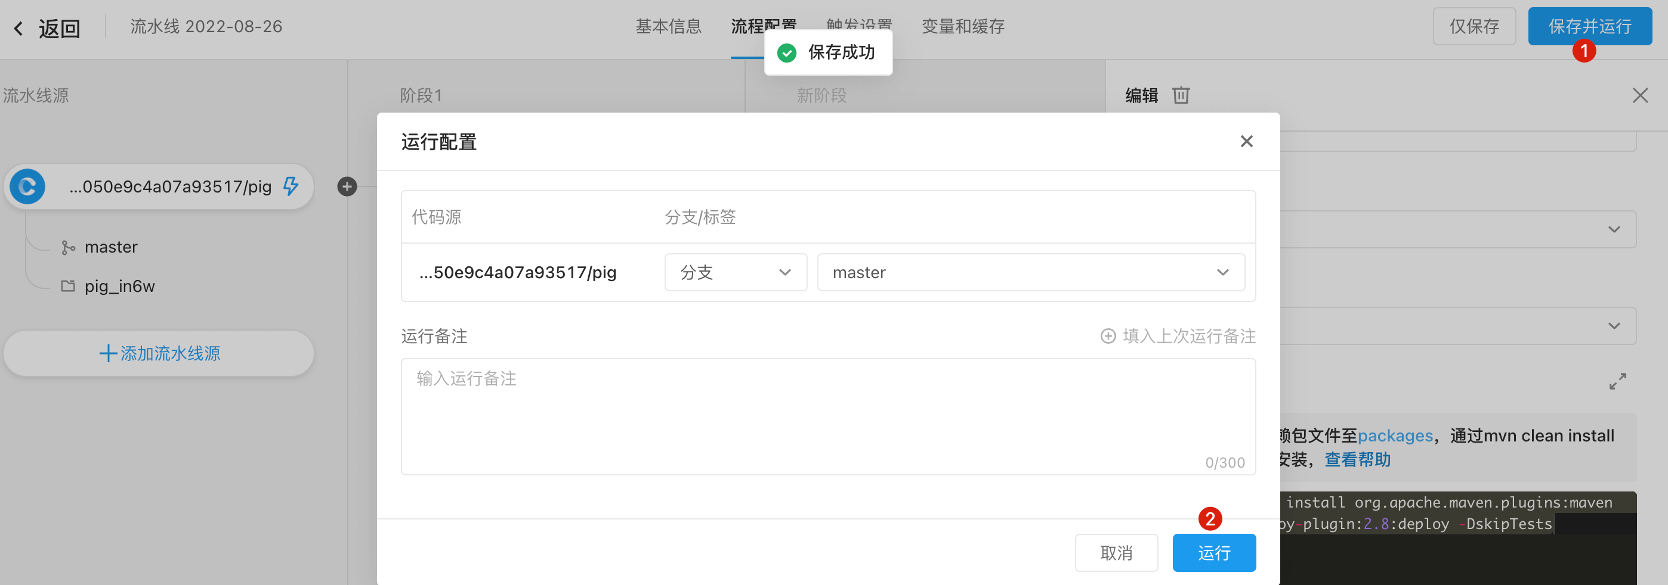Click the 流水线源 heading
Image resolution: width=1668 pixels, height=585 pixels.
36,96
